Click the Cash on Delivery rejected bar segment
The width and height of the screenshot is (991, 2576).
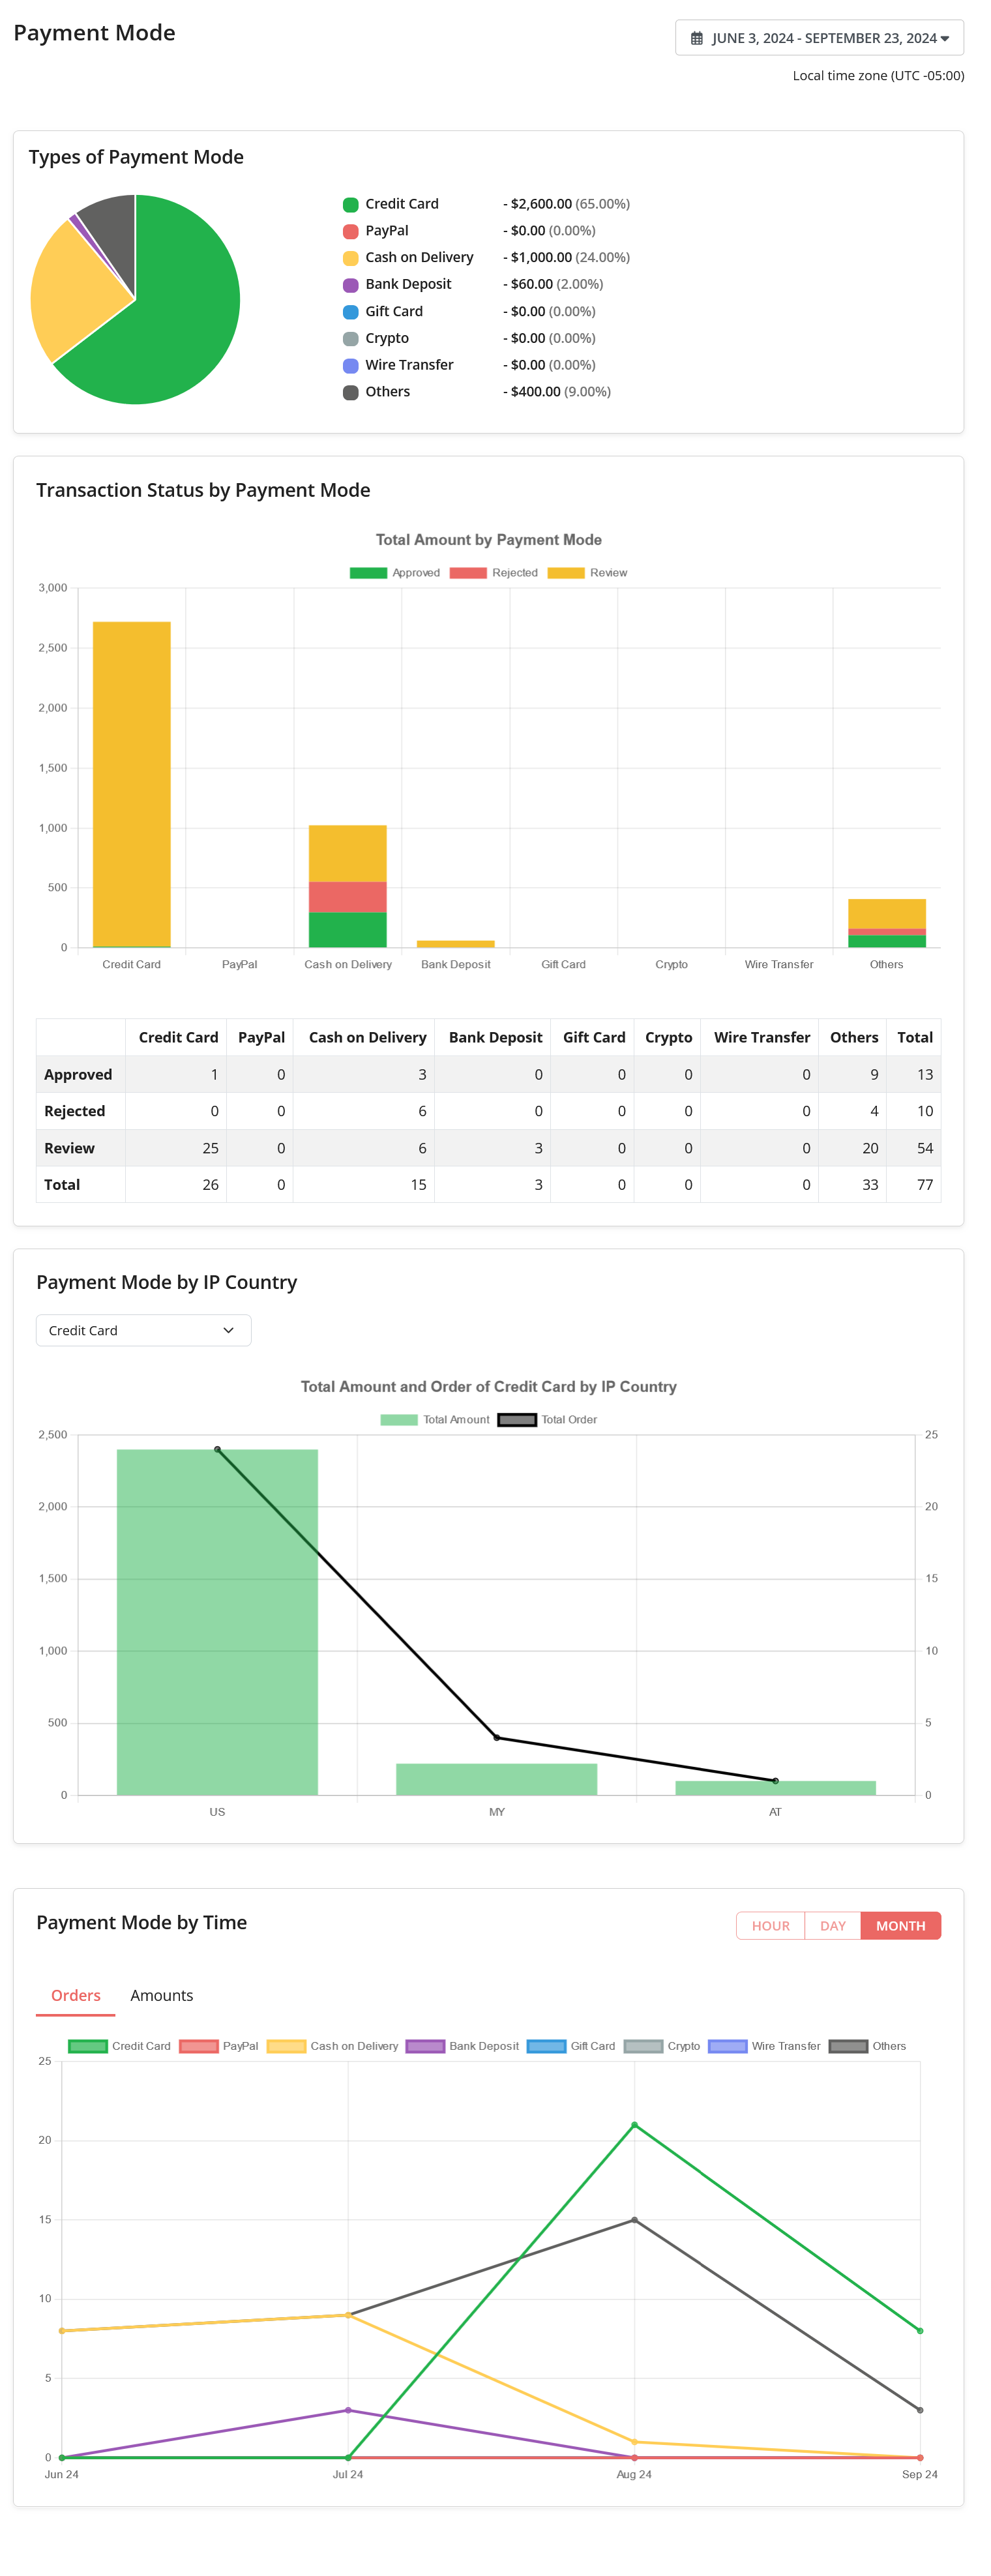tap(348, 897)
